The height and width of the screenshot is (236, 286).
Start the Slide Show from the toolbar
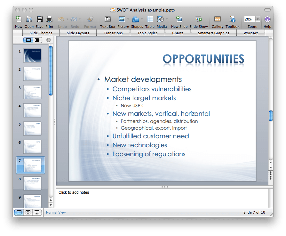199,19
